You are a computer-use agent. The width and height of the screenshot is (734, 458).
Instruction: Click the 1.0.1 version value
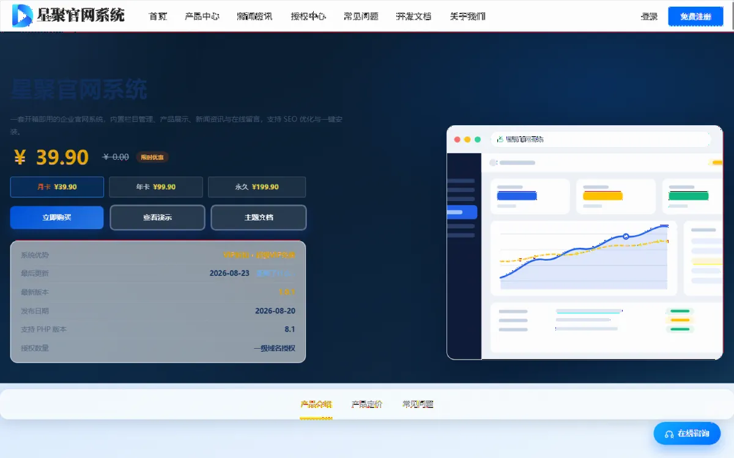[287, 292]
